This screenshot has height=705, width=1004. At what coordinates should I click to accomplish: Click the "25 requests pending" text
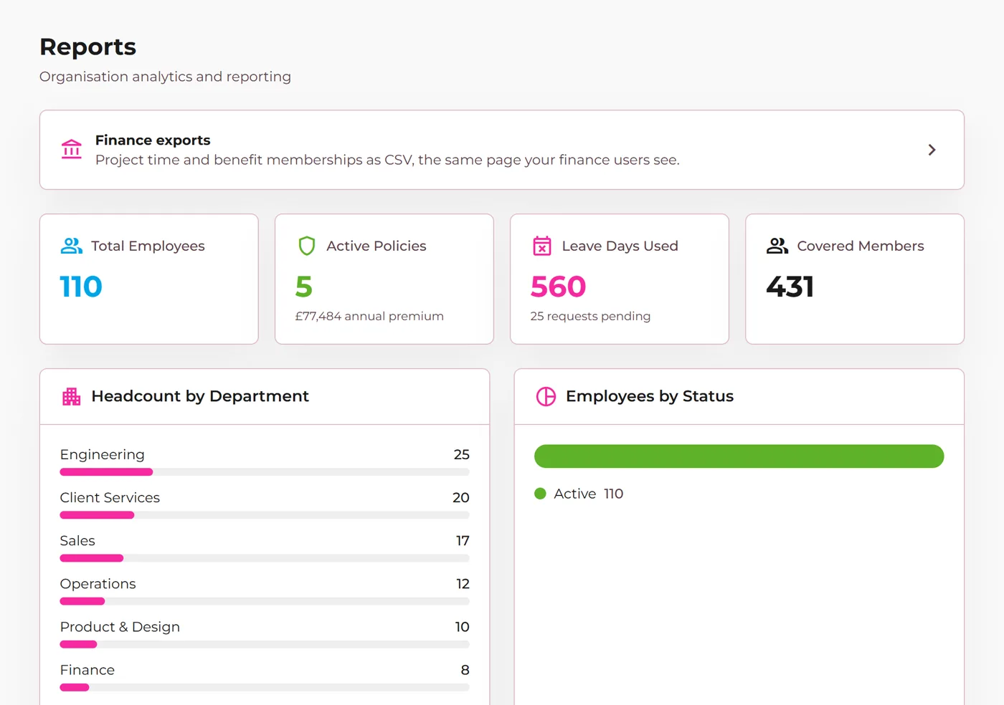(590, 316)
